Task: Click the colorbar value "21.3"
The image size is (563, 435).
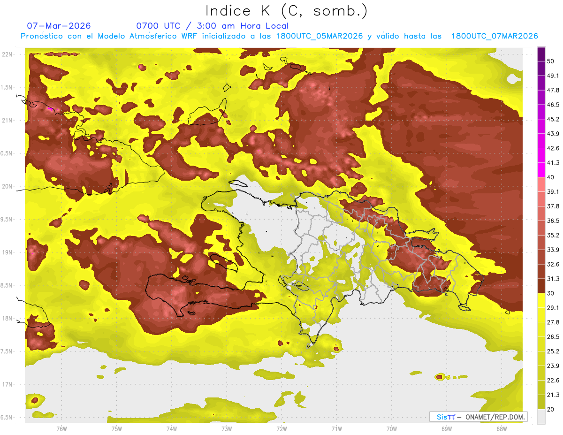Action: 553,395
